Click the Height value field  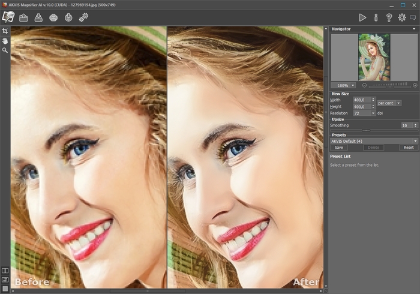362,107
